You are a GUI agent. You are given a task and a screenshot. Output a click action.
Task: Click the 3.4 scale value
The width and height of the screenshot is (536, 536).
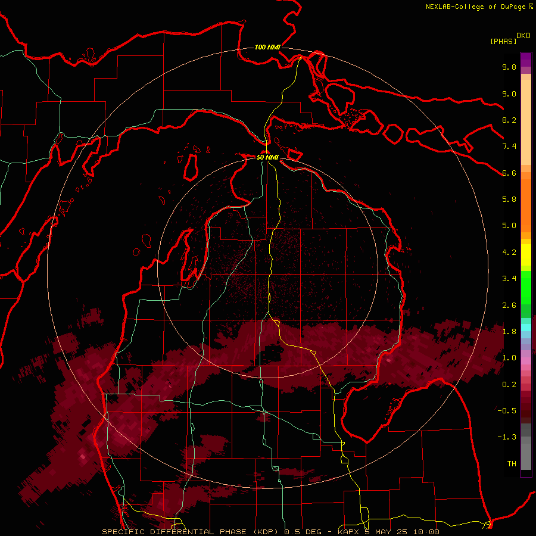pos(509,279)
